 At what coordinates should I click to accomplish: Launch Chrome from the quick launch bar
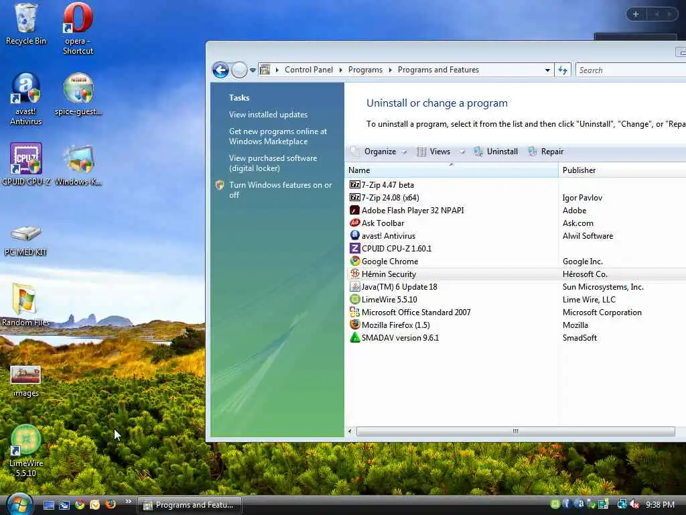[80, 505]
